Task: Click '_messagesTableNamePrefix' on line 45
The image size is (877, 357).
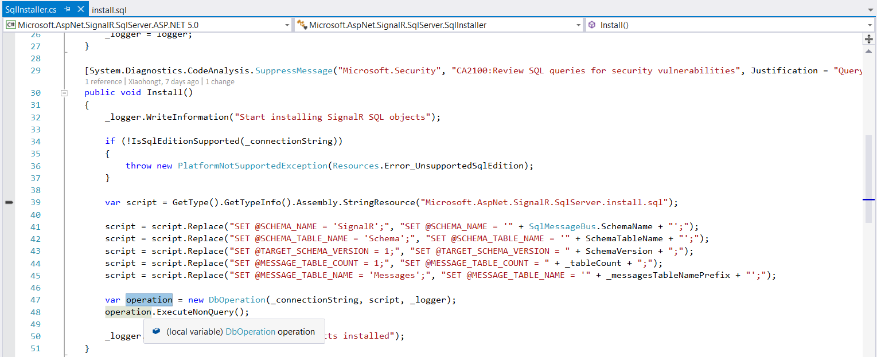Action: click(x=668, y=275)
